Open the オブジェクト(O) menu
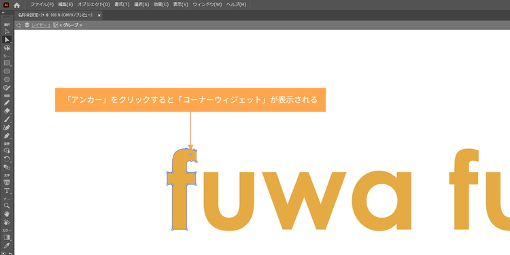Image resolution: width=510 pixels, height=255 pixels. pyautogui.click(x=94, y=5)
